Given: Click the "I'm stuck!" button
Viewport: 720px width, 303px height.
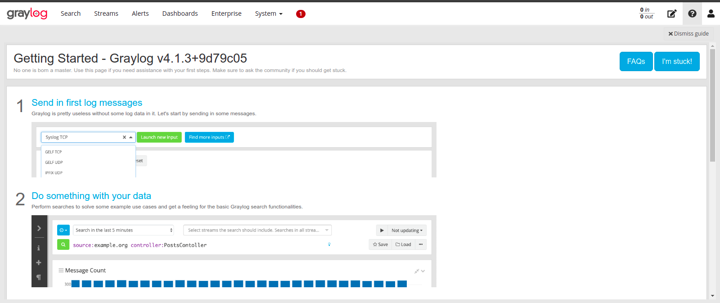Looking at the screenshot, I should [677, 62].
